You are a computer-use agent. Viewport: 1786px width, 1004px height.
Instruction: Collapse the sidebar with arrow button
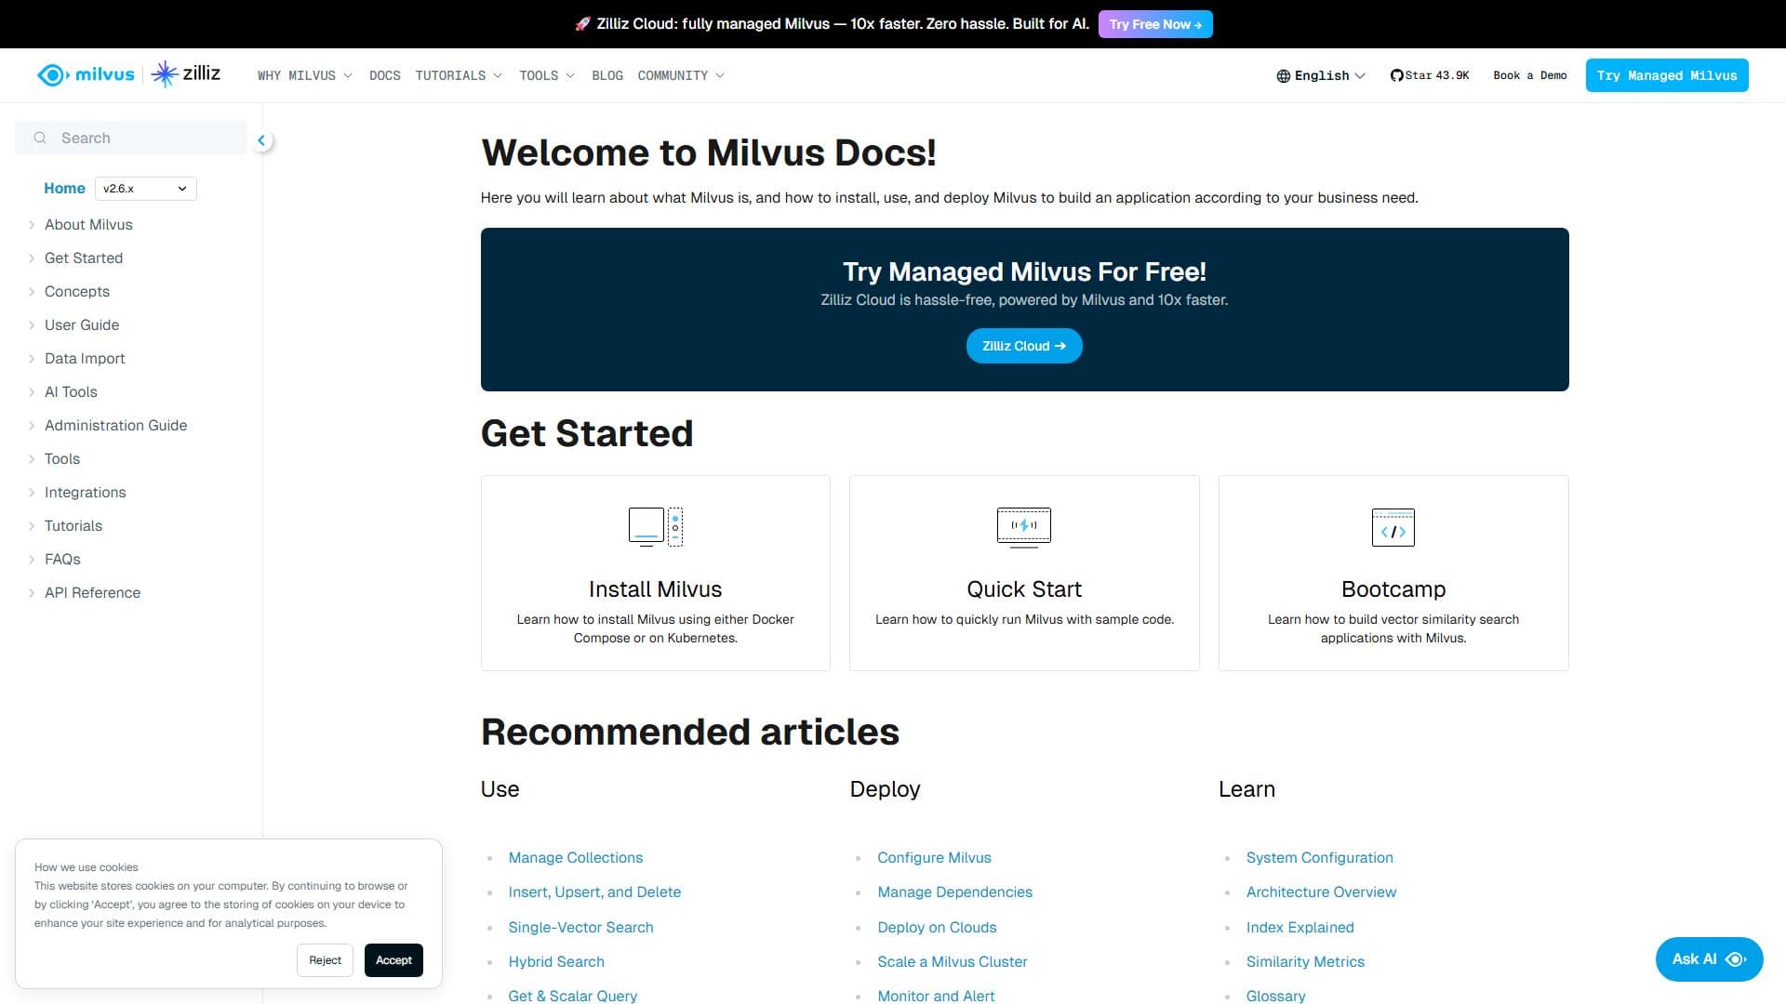pos(262,140)
